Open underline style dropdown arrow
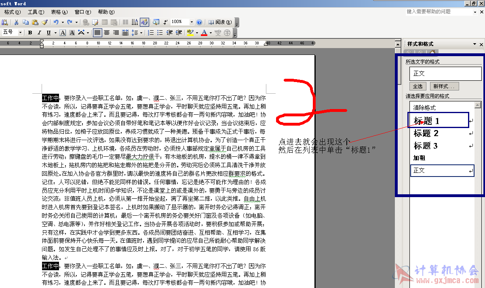 55,33
